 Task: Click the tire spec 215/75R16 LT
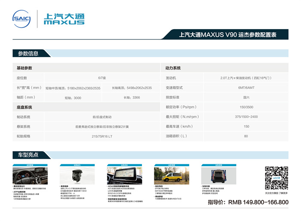(x=101, y=136)
